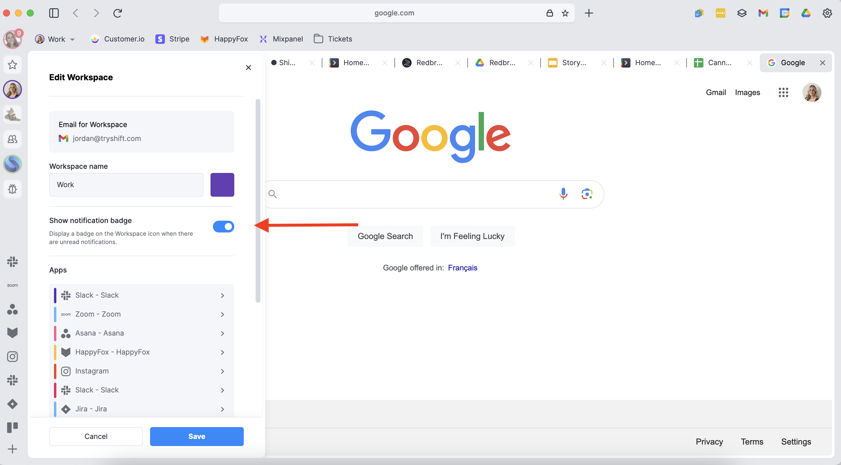
Task: Open the Google account profile picture
Action: (812, 92)
